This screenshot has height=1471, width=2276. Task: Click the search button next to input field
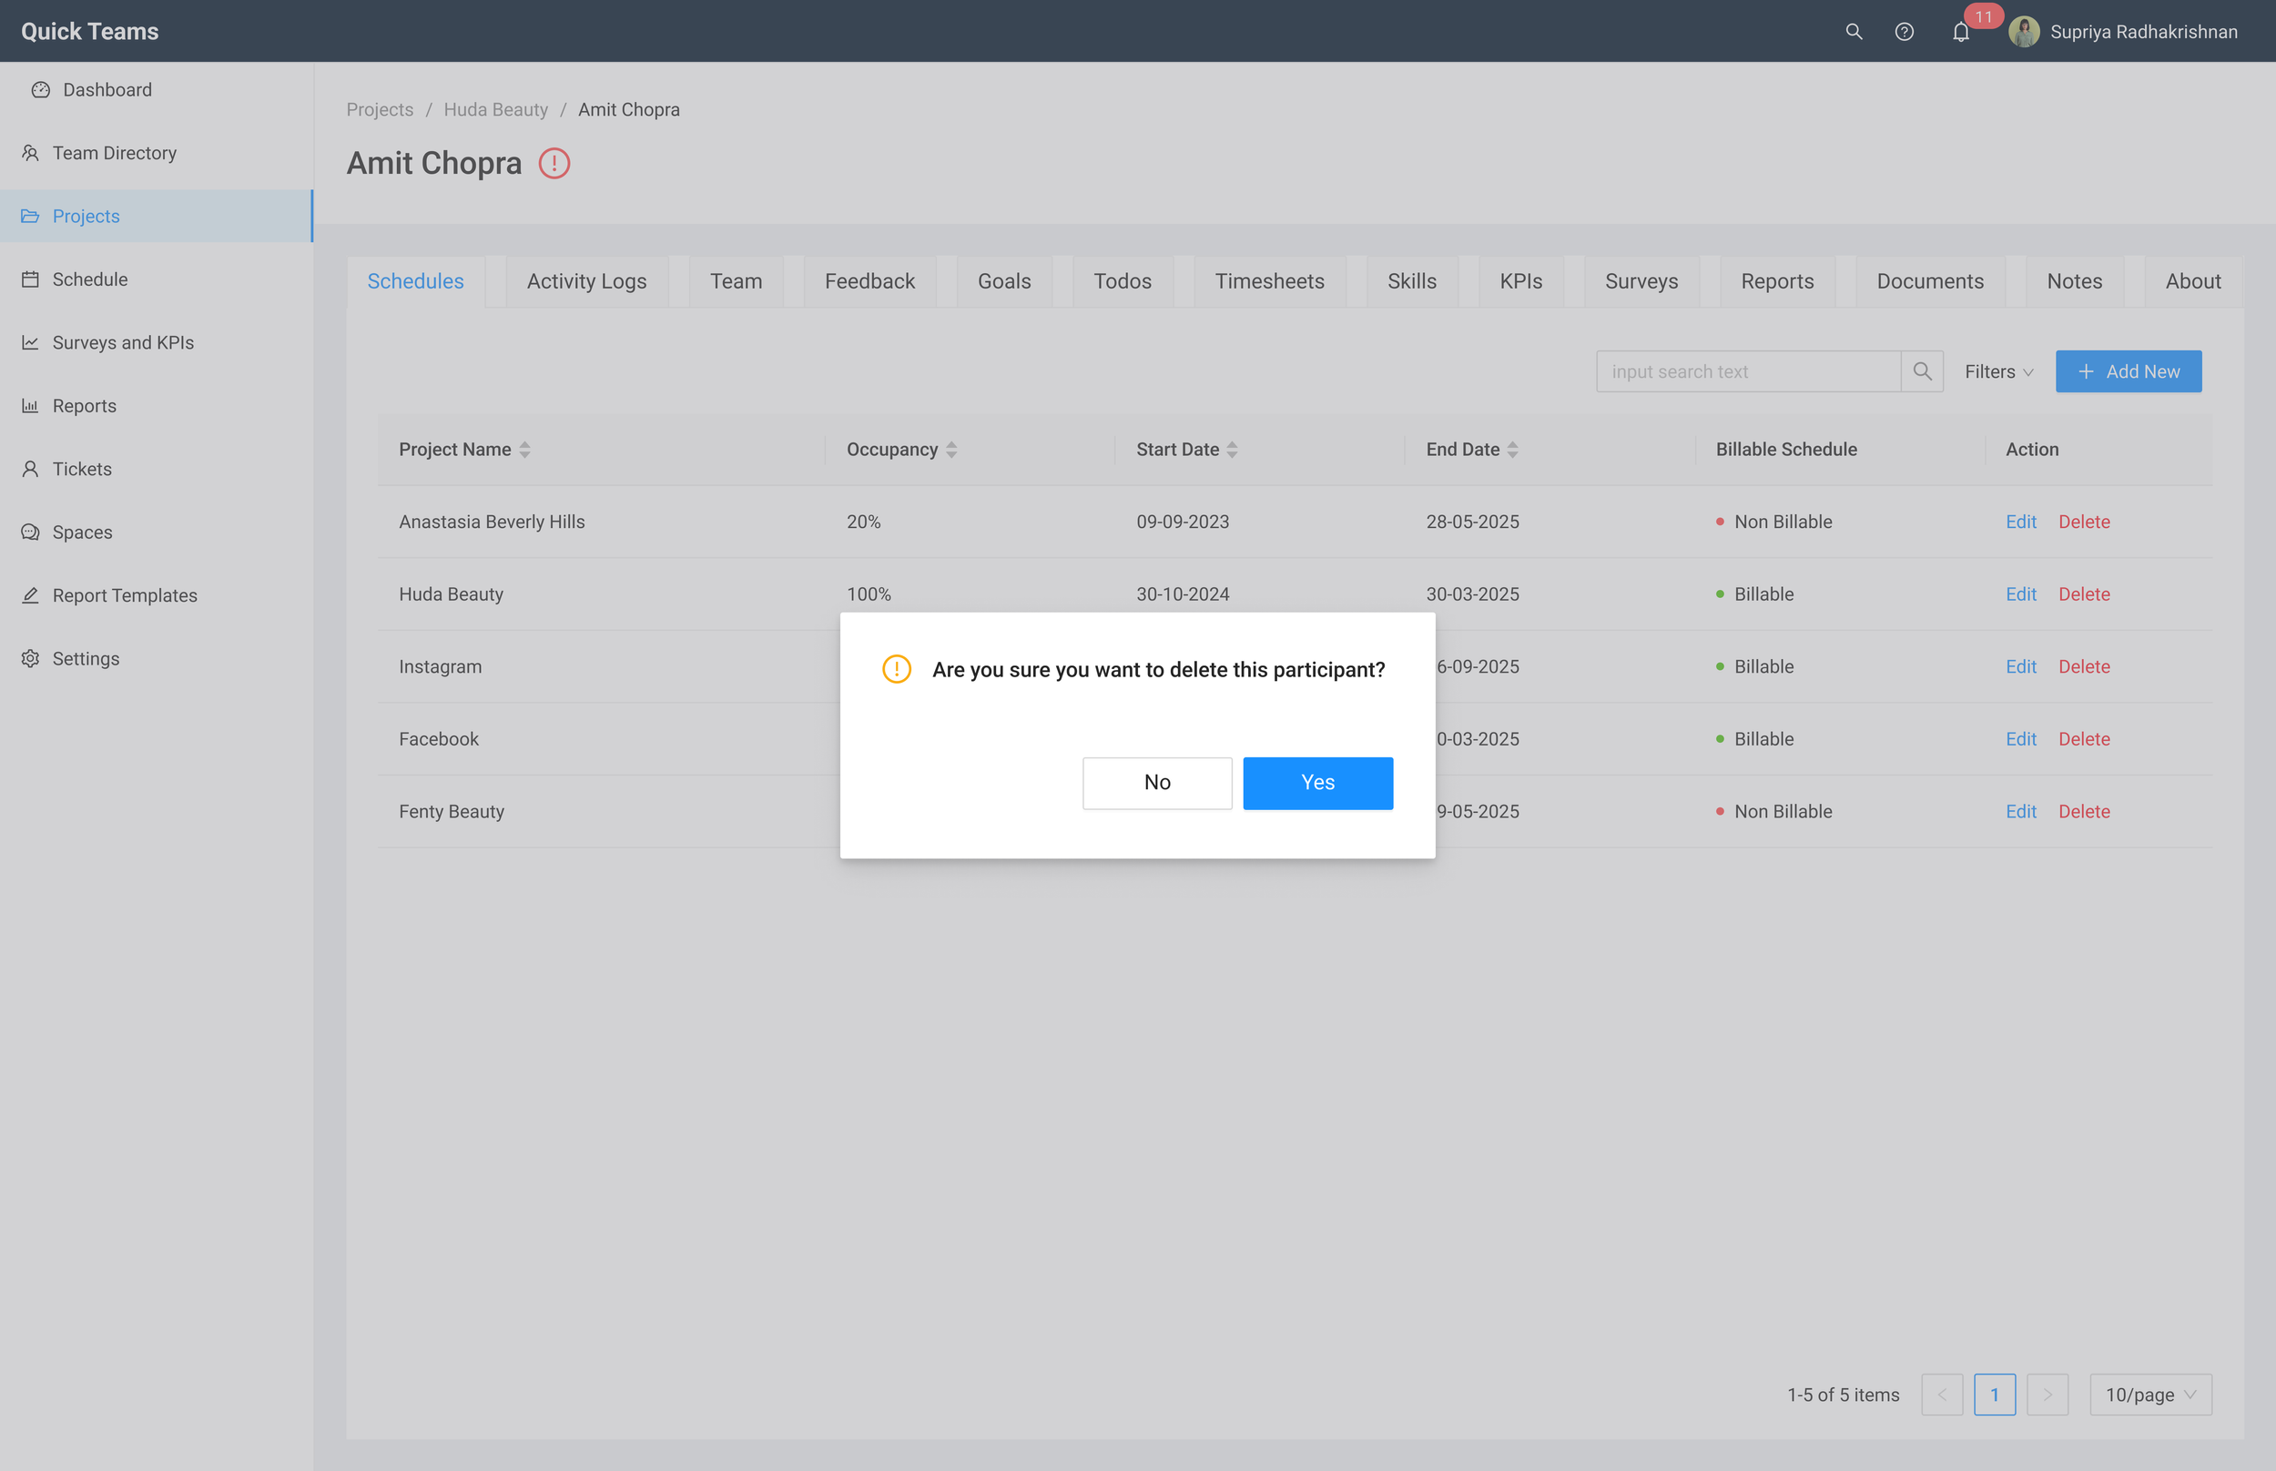click(1922, 371)
